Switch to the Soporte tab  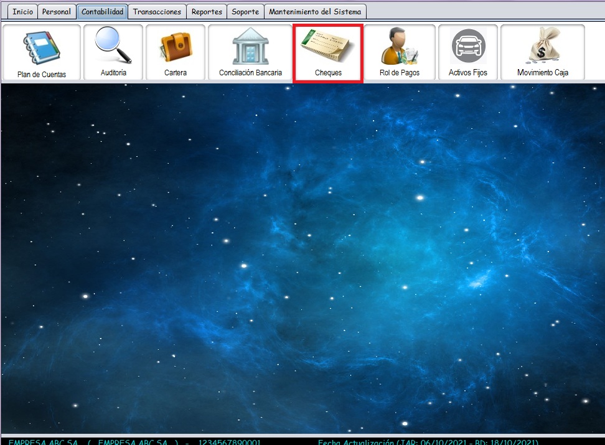pos(245,12)
